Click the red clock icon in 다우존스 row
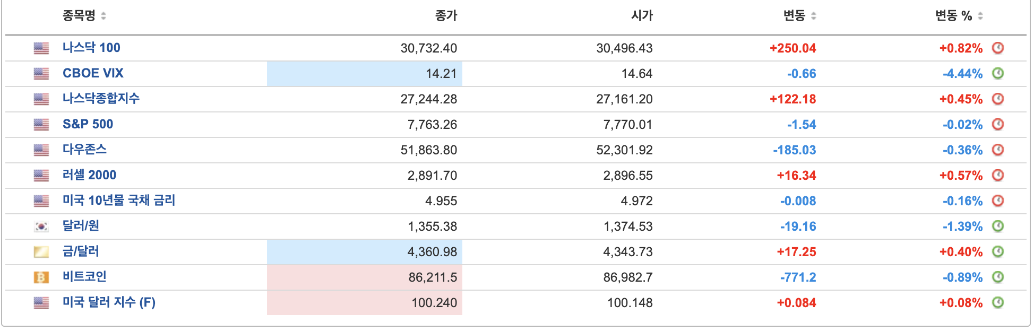The image size is (1034, 331). 998,150
